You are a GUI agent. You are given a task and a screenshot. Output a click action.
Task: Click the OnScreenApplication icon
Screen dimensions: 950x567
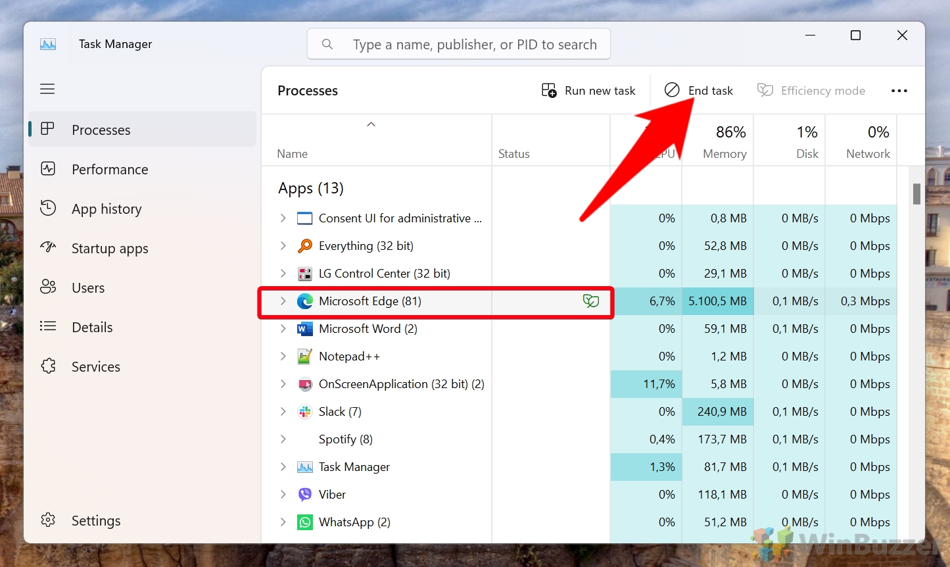point(304,384)
